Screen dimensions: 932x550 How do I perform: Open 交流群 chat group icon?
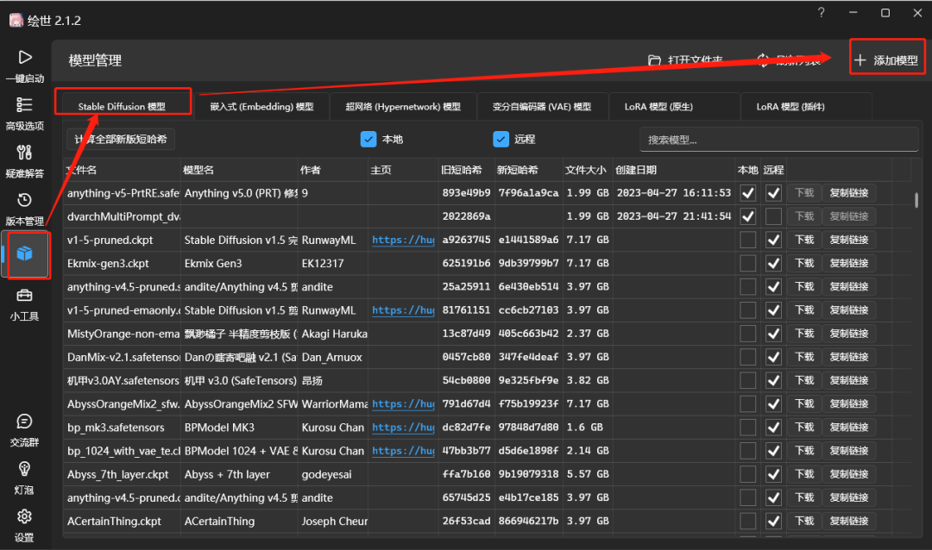point(24,422)
